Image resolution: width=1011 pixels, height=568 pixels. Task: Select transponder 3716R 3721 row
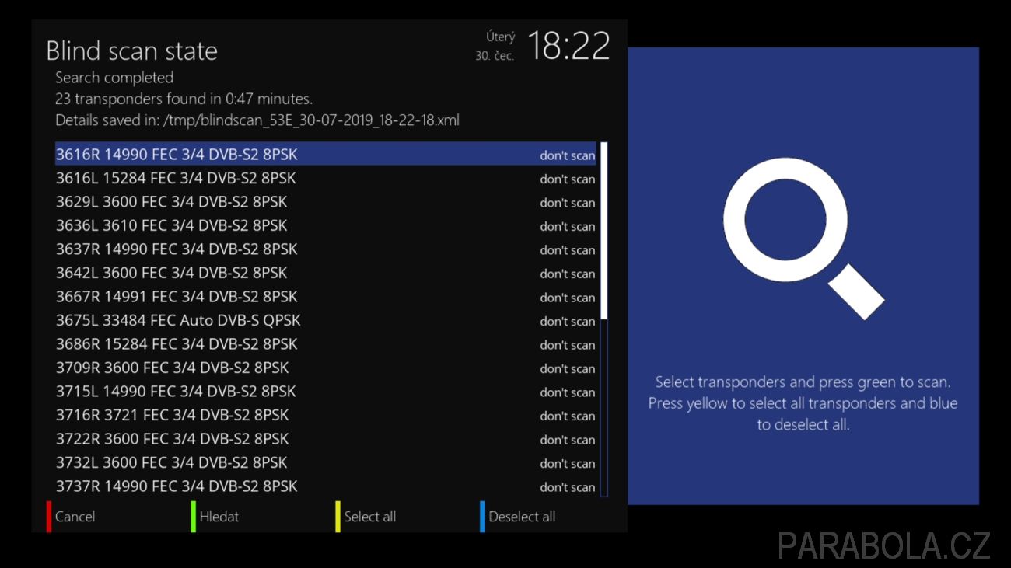(x=326, y=416)
